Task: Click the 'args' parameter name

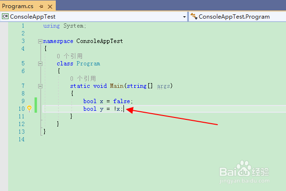Action: [163, 86]
